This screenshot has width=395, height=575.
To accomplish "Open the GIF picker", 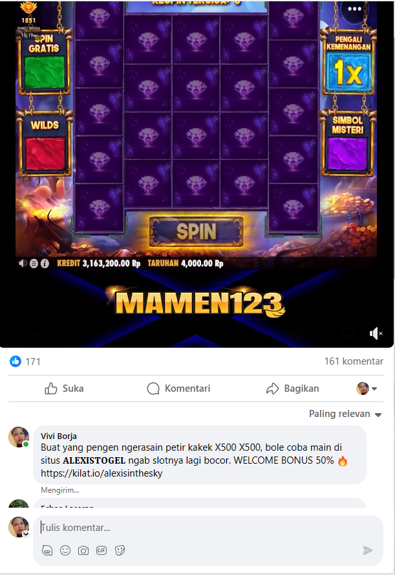I will click(x=101, y=550).
